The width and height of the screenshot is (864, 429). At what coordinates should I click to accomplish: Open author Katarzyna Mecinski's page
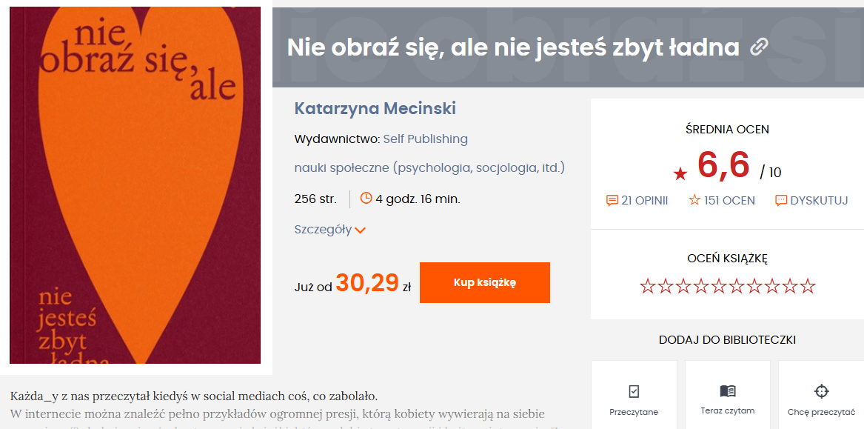[375, 109]
